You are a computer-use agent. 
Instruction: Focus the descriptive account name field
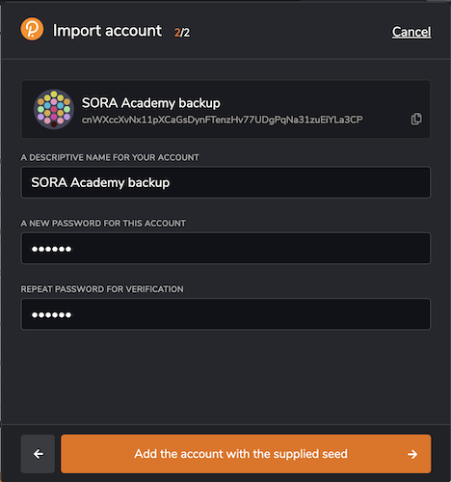(x=225, y=182)
